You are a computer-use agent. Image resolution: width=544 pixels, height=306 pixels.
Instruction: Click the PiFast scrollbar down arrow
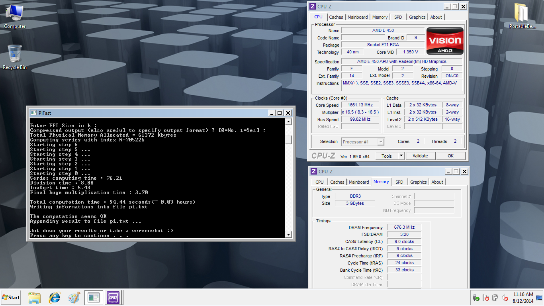[289, 235]
